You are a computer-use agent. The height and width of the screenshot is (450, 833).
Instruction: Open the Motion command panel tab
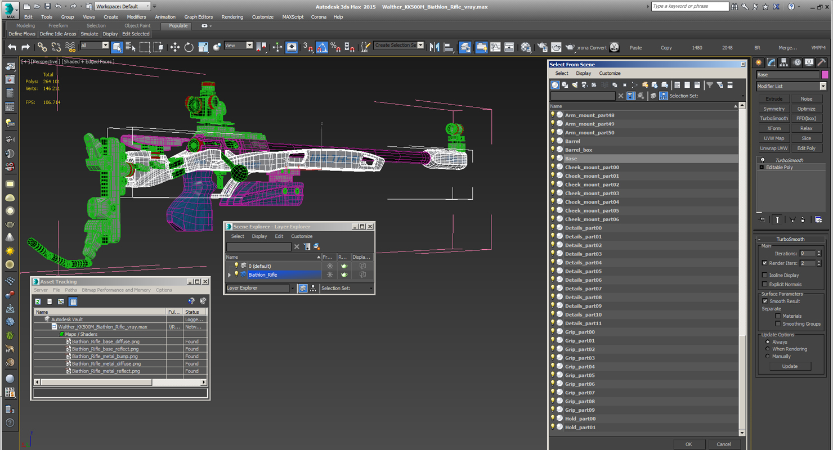797,62
